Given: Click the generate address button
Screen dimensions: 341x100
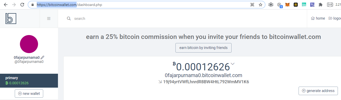Looking at the screenshot, I should pos(318,91).
